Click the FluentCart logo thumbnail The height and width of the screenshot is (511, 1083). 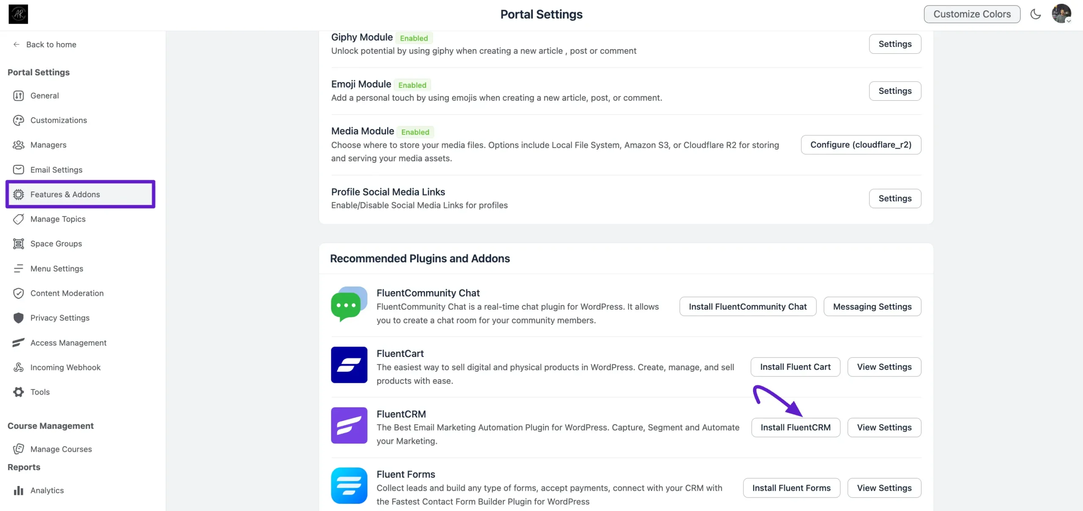(349, 365)
